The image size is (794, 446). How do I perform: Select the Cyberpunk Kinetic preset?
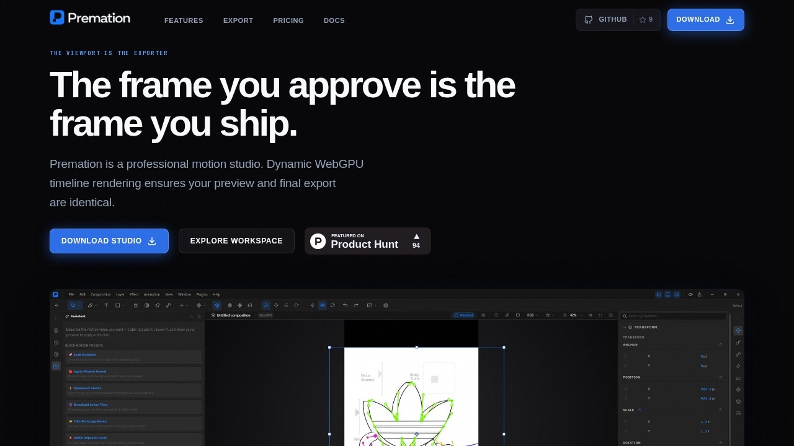point(133,390)
